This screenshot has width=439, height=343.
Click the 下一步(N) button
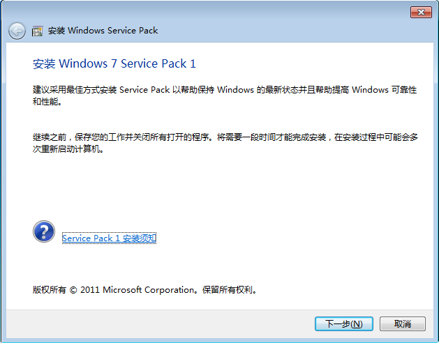[x=344, y=323]
